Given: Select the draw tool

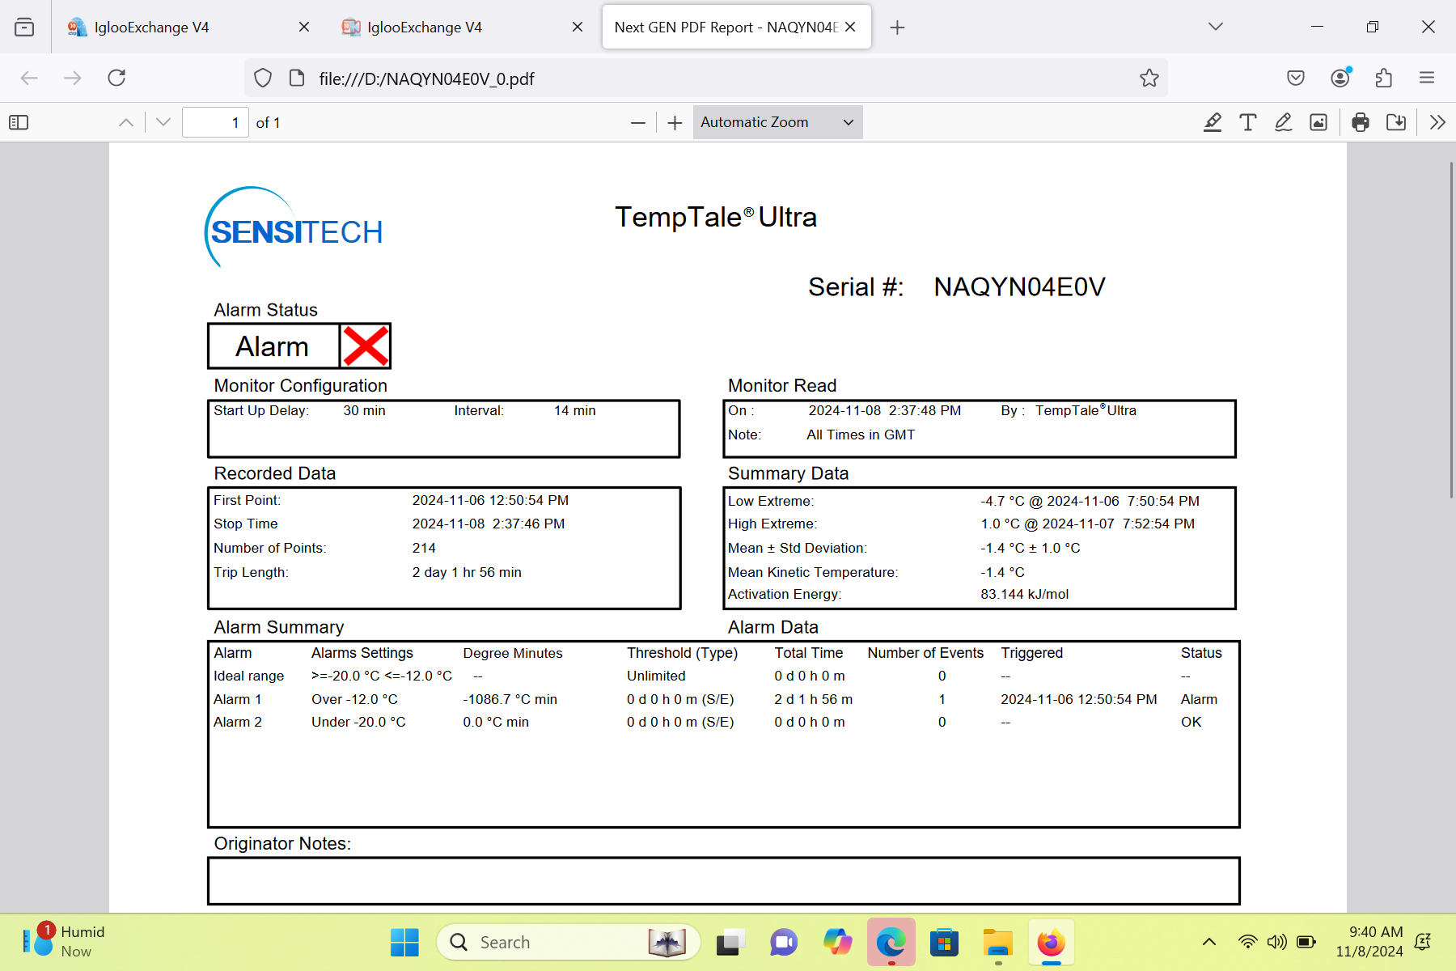Looking at the screenshot, I should [1284, 122].
